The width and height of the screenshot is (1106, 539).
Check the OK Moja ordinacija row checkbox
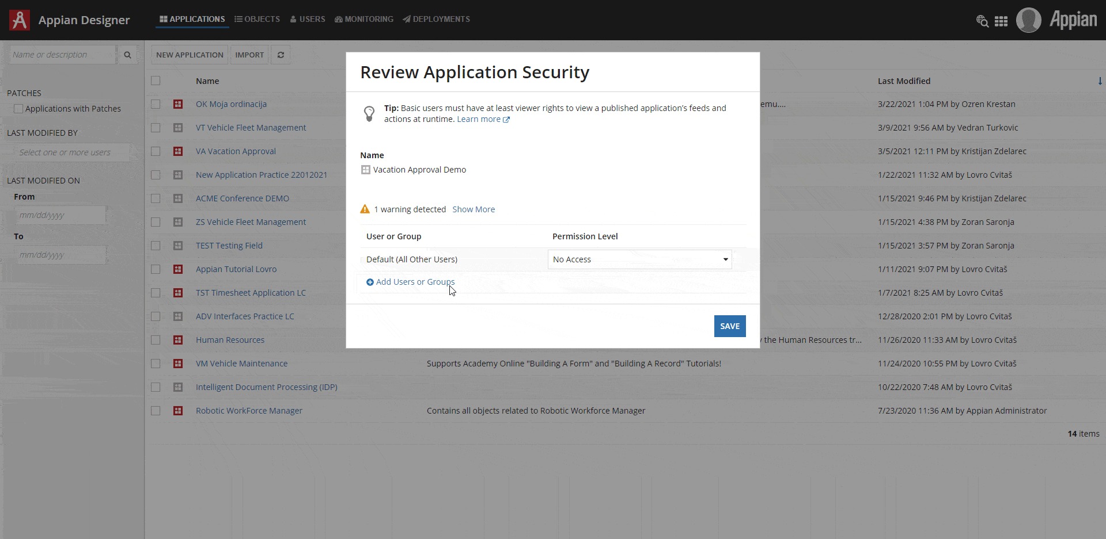pos(156,104)
